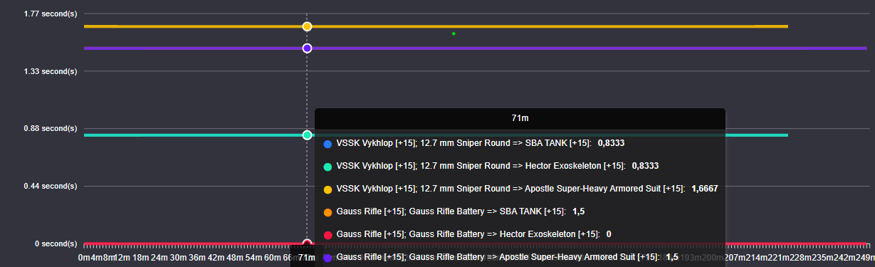
Task: Click the small green dot on the chart
Action: pyautogui.click(x=454, y=33)
